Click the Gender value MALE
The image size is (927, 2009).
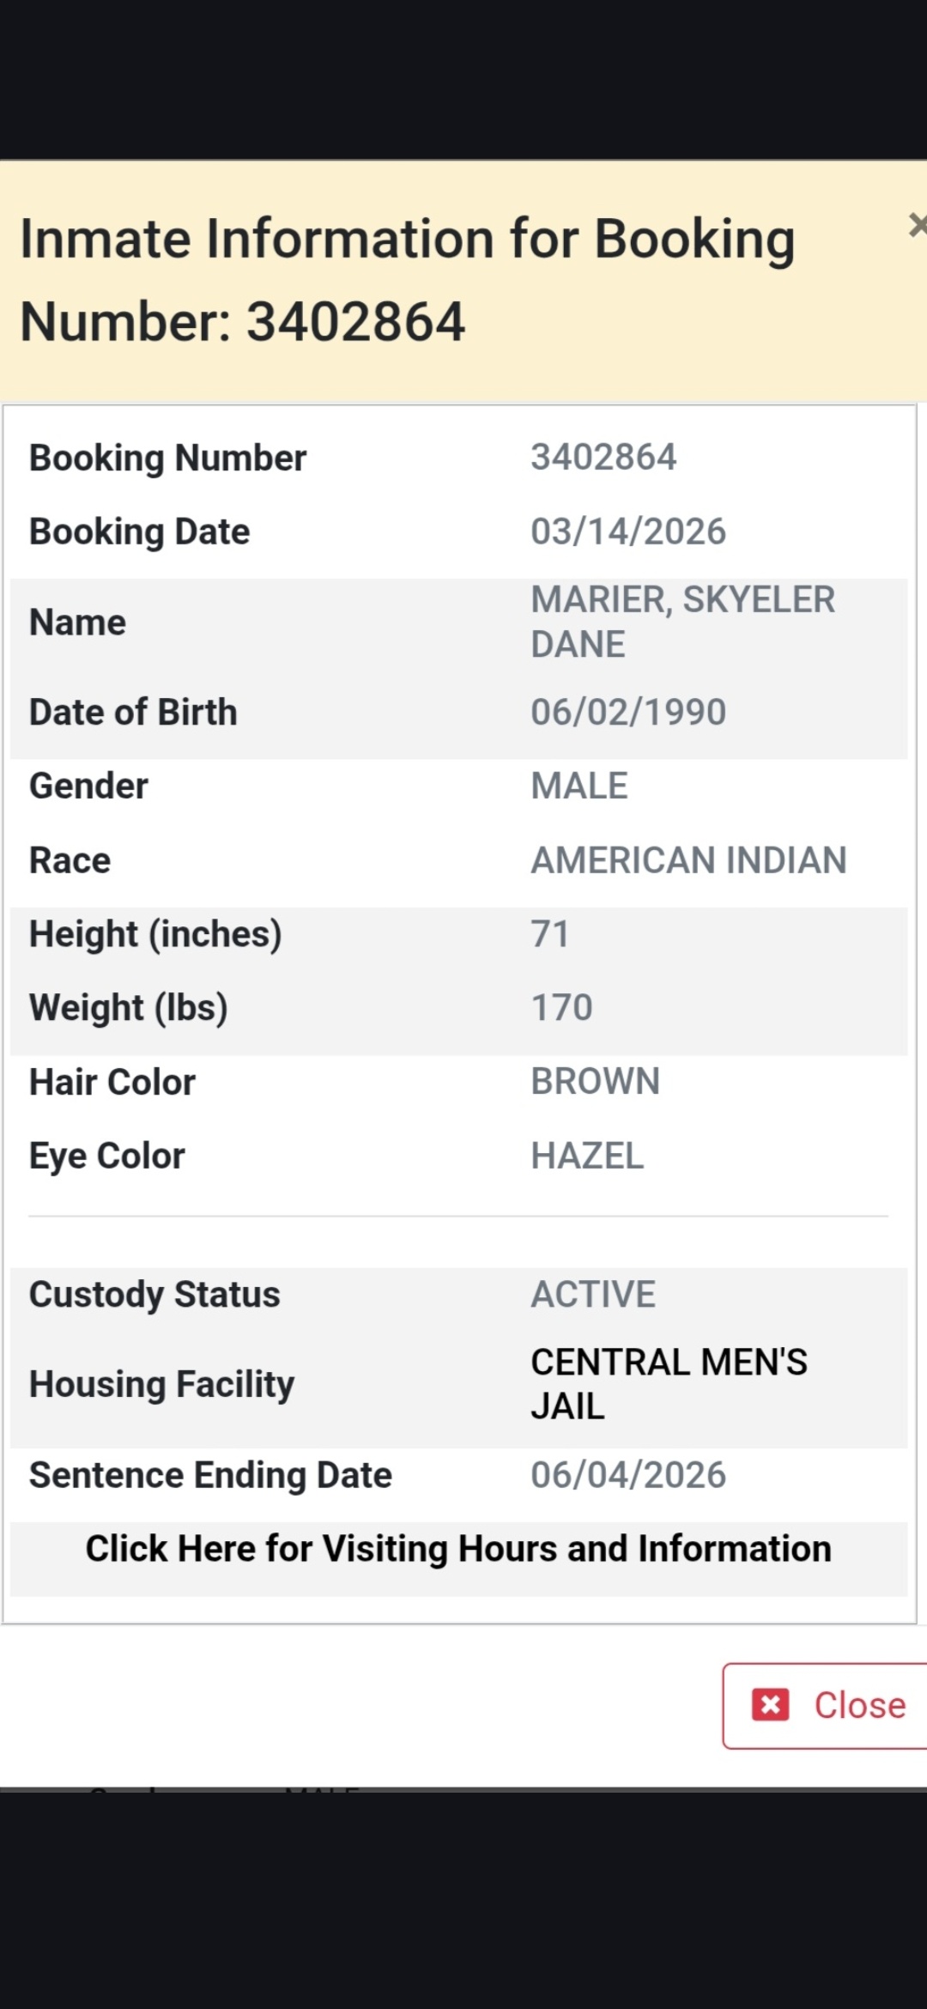tap(579, 786)
